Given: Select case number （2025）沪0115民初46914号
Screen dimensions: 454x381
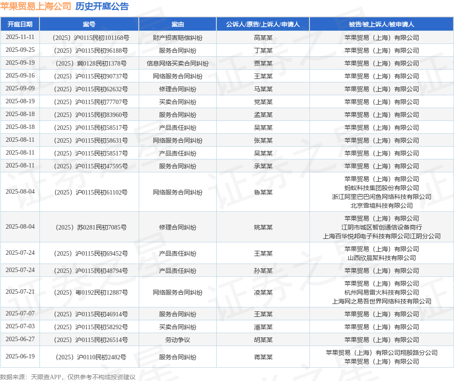Looking at the screenshot, I should coord(89,314).
